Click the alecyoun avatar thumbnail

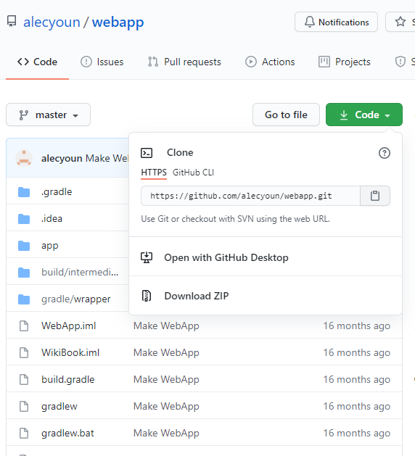tap(24, 158)
